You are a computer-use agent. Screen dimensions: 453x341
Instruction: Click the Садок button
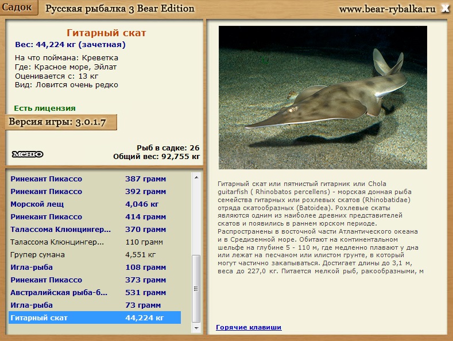(20, 8)
